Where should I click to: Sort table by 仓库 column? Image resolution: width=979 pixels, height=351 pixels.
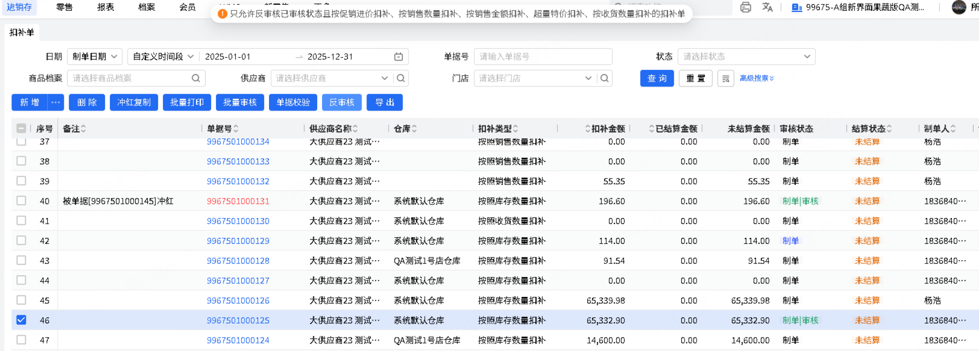[x=414, y=129]
